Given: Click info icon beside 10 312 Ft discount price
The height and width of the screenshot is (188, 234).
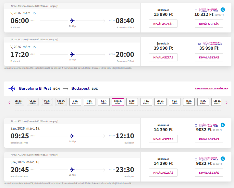Looking at the screenshot, I should pyautogui.click(x=196, y=10).
